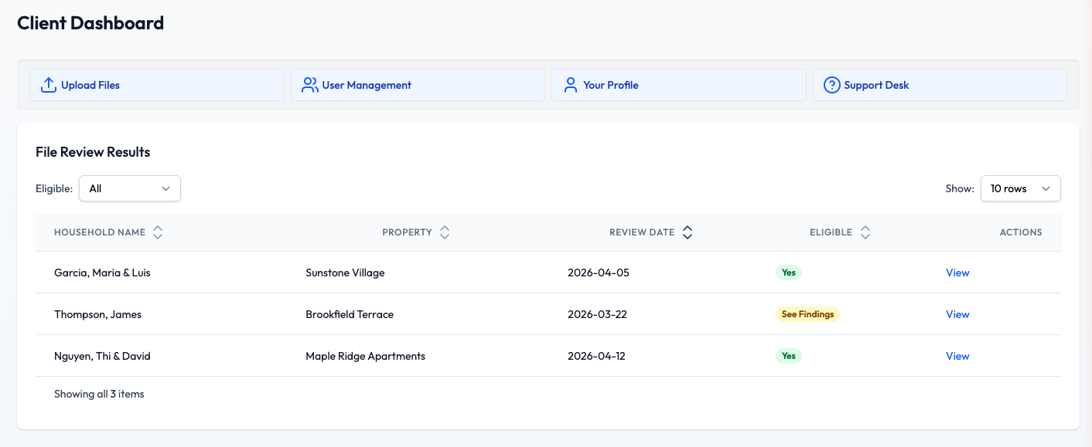Viewport: 1092px width, 447px height.
Task: Open the Show rows dropdown set to 10
Action: (x=1020, y=188)
